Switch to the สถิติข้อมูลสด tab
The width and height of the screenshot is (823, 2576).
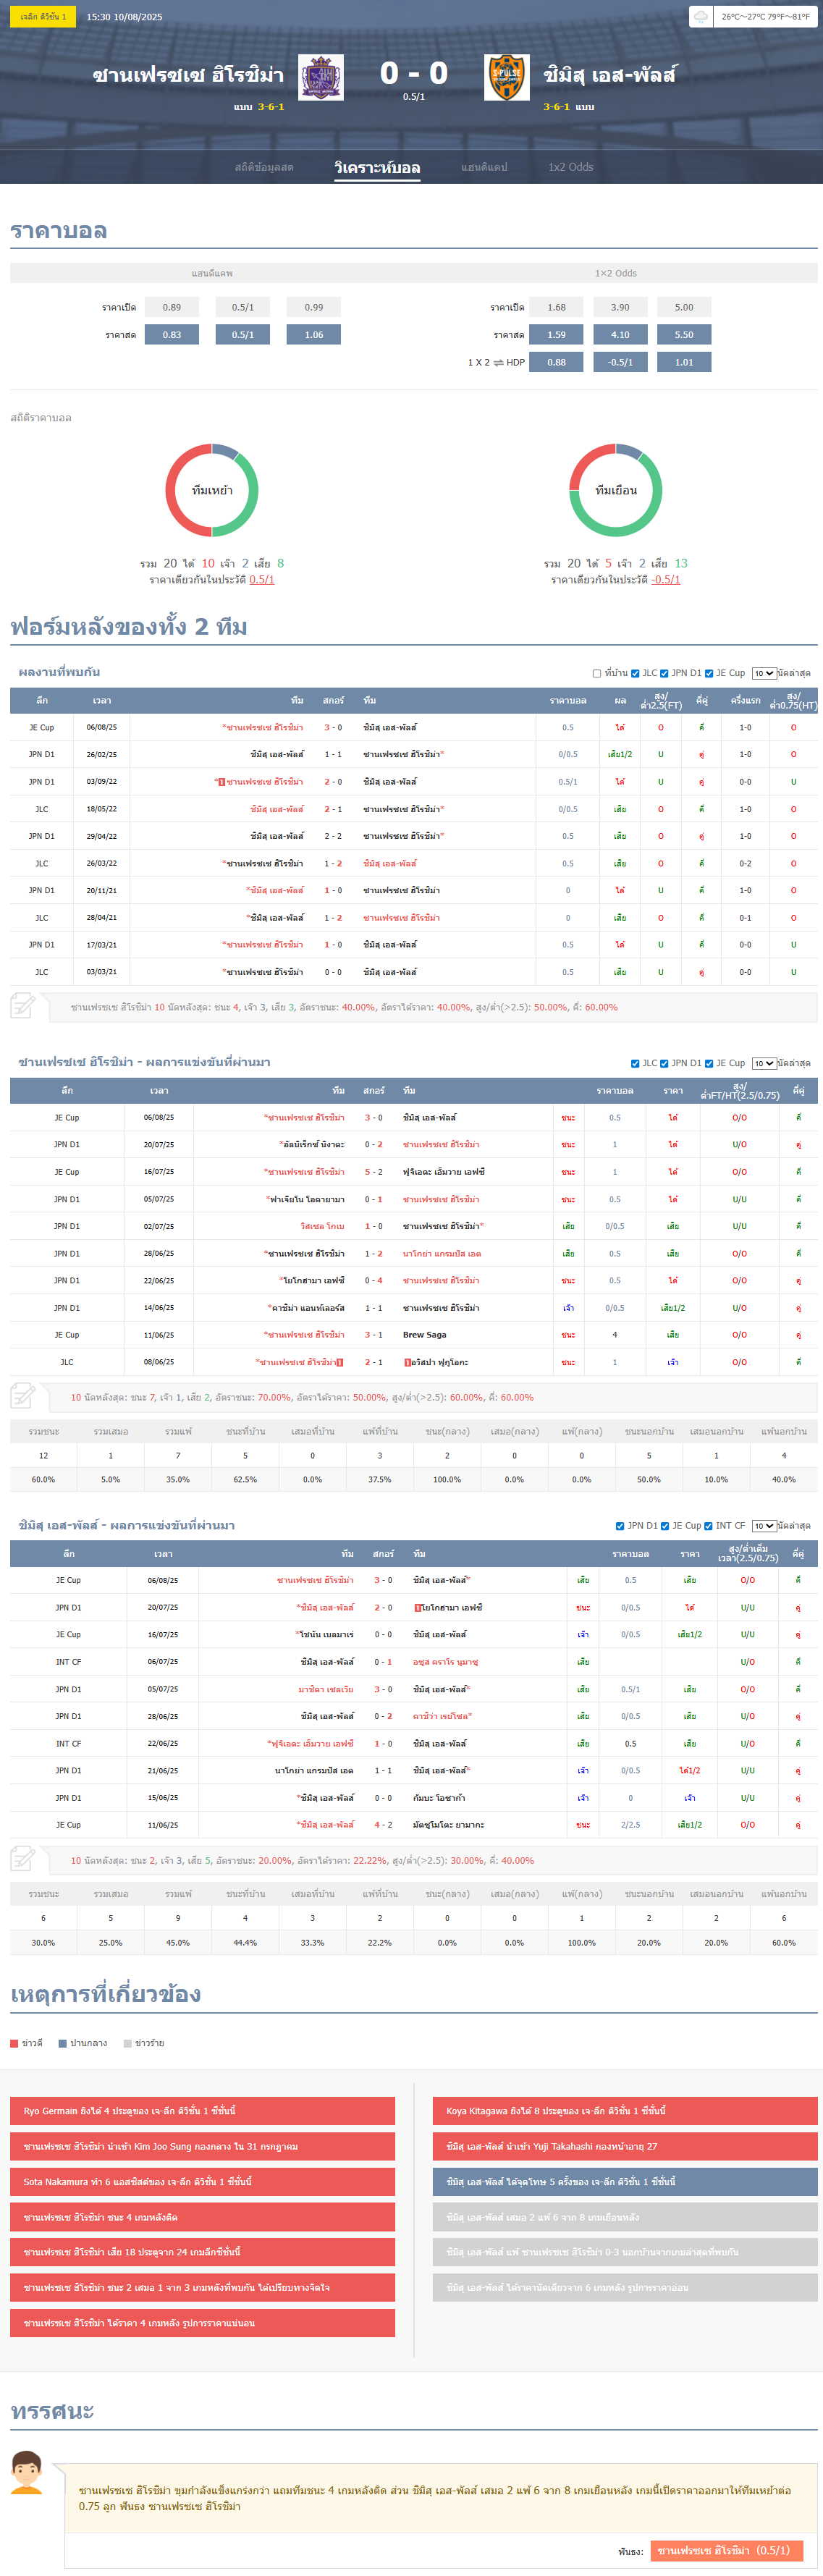click(264, 167)
